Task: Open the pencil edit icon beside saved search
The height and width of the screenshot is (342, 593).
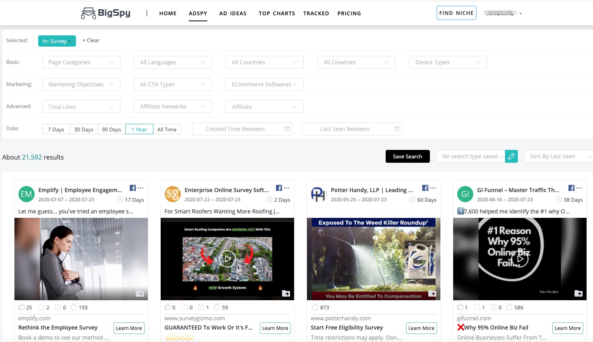Action: [x=511, y=156]
